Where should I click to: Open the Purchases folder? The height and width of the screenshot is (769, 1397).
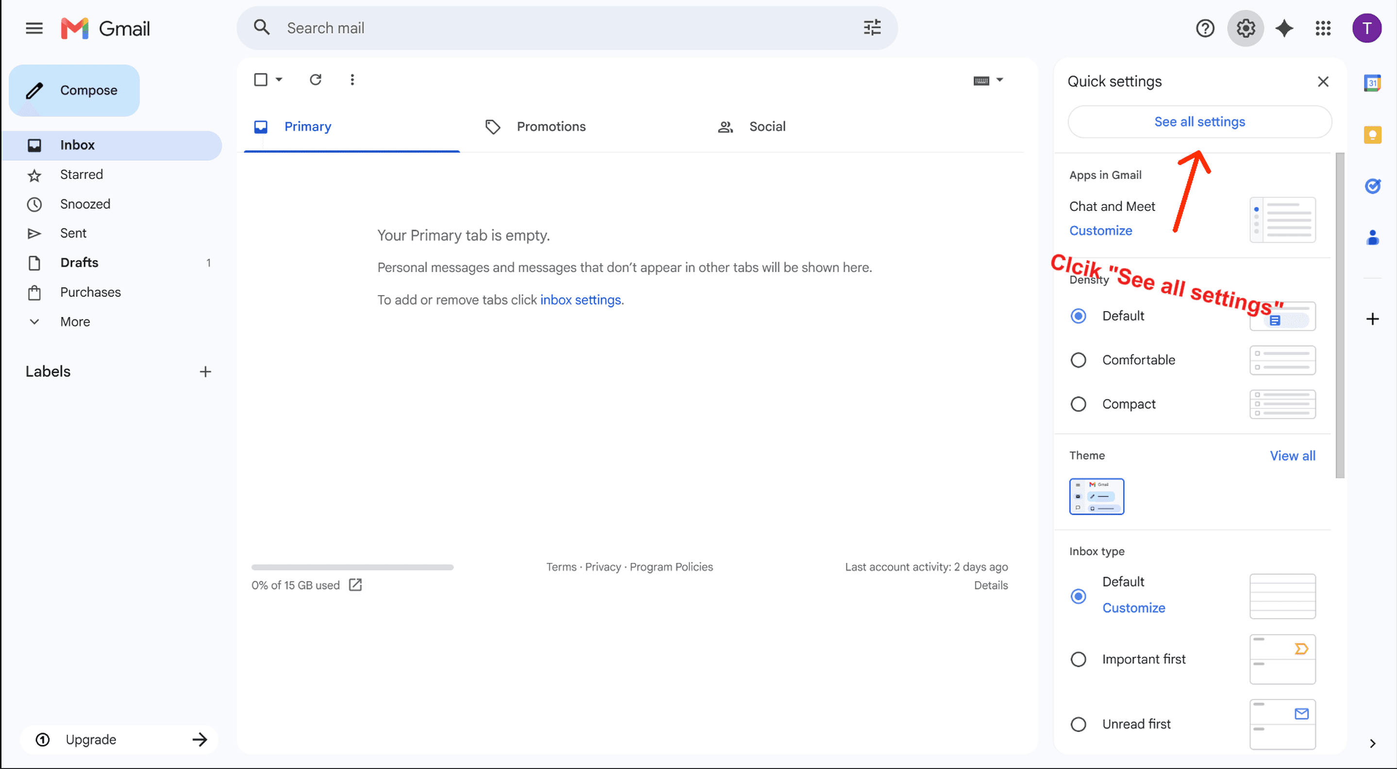tap(113, 292)
